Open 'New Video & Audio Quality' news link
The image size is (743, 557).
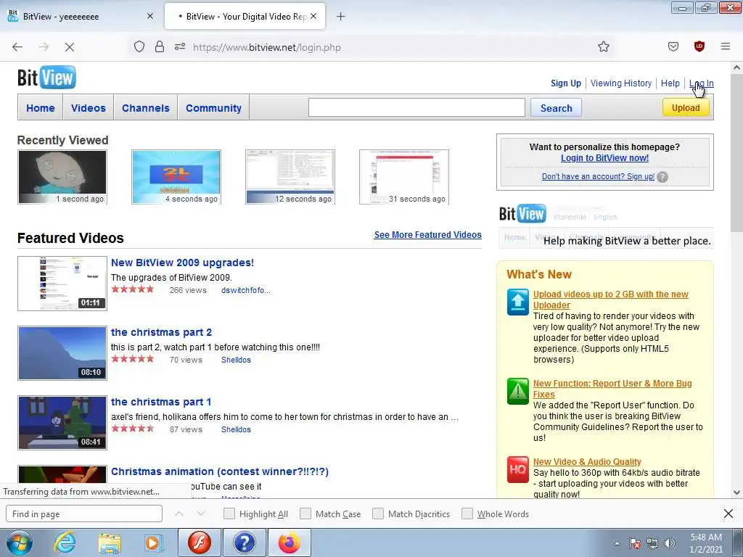(x=587, y=462)
